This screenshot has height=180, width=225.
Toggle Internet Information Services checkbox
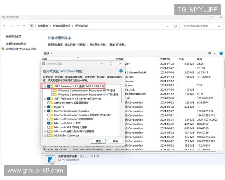click(x=48, y=111)
